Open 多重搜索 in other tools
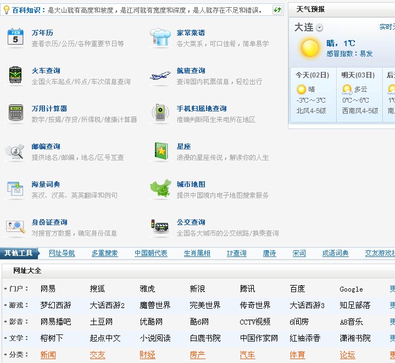Viewport: 395px width, 363px height. [104, 253]
